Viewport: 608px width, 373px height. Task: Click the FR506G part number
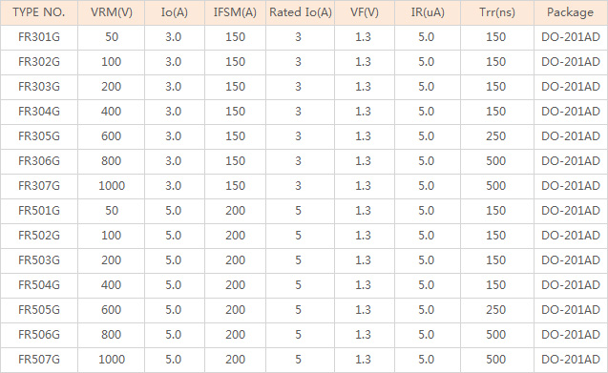(39, 335)
